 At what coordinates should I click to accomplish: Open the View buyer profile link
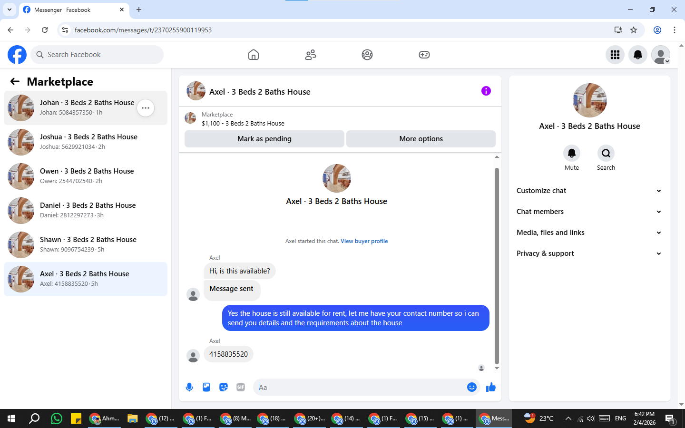pyautogui.click(x=364, y=241)
